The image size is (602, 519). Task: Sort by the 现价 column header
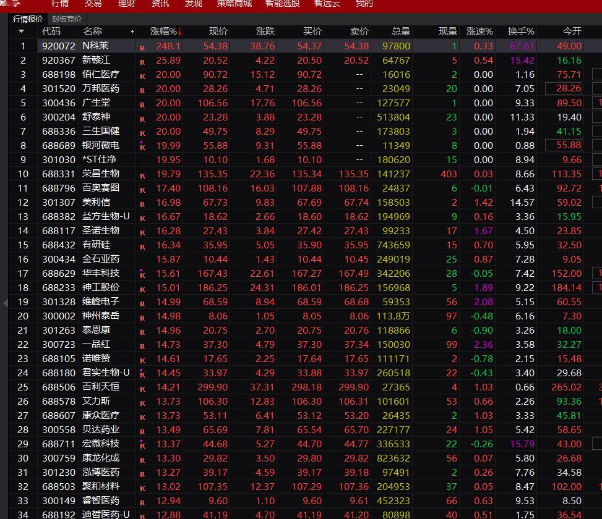(218, 32)
